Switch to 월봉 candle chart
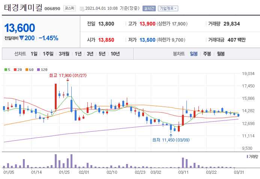Image resolution: width=260 pixels, height=179 pixels. pyautogui.click(x=221, y=54)
